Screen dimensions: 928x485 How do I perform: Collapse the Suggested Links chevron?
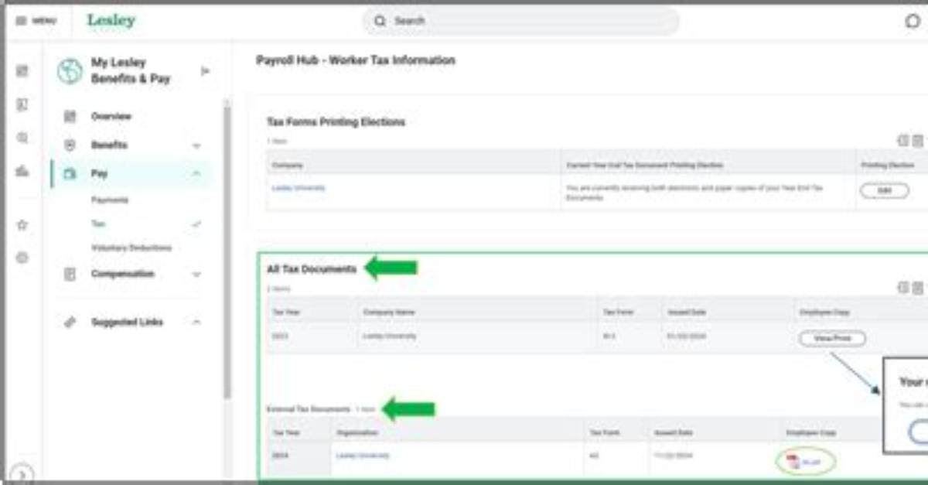tap(196, 322)
